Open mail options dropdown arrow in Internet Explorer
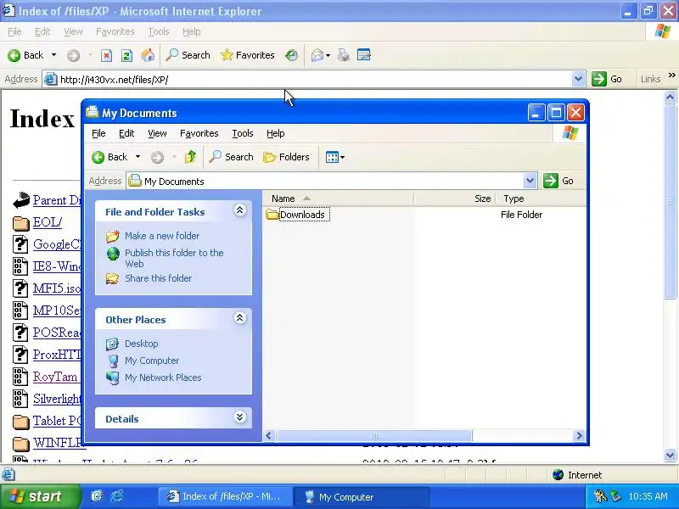This screenshot has height=509, width=679. 328,55
